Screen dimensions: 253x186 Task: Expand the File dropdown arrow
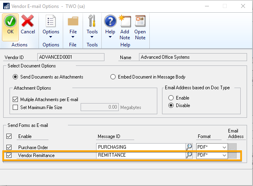pos(73,37)
